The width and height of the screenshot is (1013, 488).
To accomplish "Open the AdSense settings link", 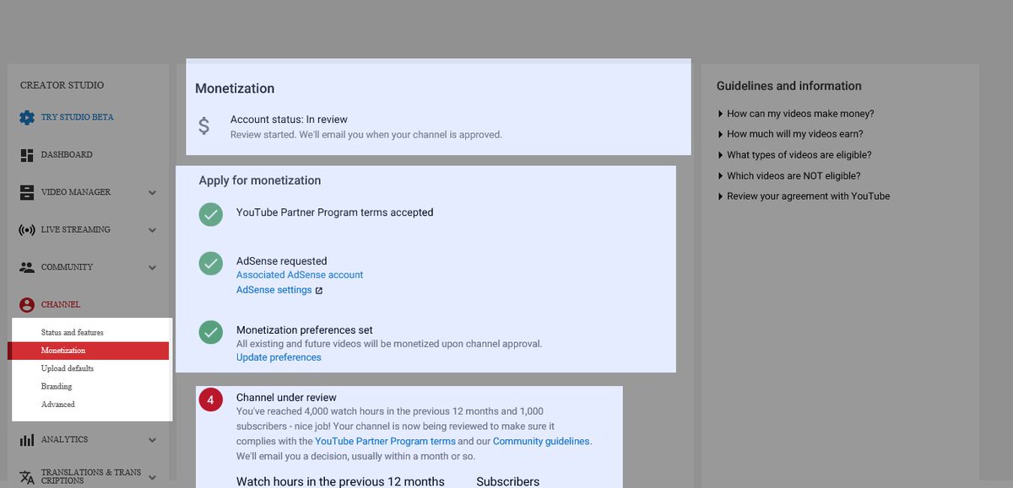I will tap(274, 290).
